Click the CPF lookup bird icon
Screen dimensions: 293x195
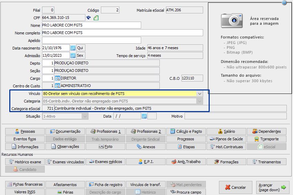tap(88, 18)
